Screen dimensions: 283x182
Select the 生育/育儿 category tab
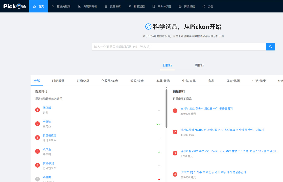189,81
